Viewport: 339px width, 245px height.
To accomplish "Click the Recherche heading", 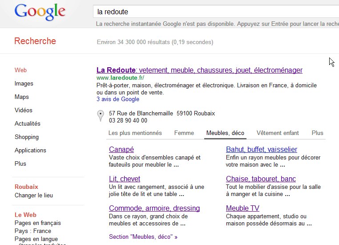I will [x=35, y=41].
